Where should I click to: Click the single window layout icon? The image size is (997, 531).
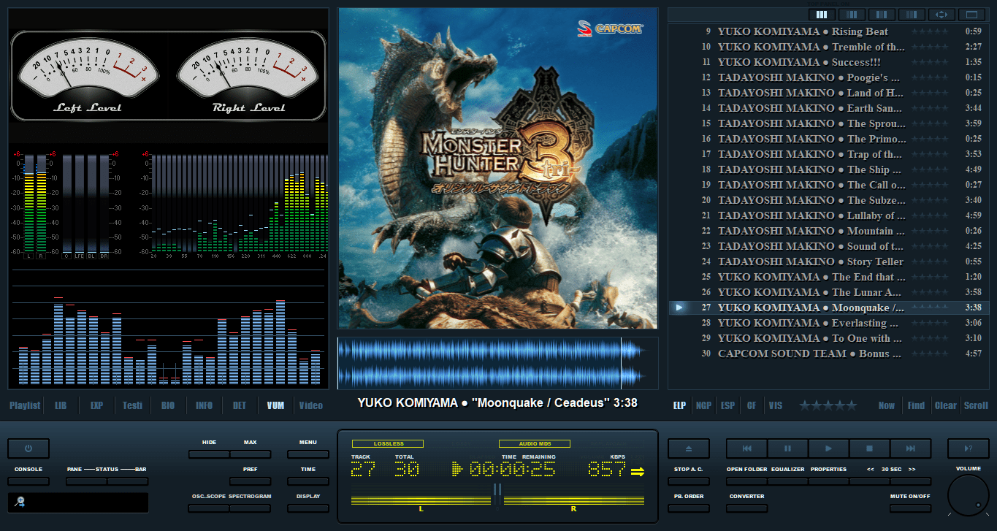coord(971,14)
